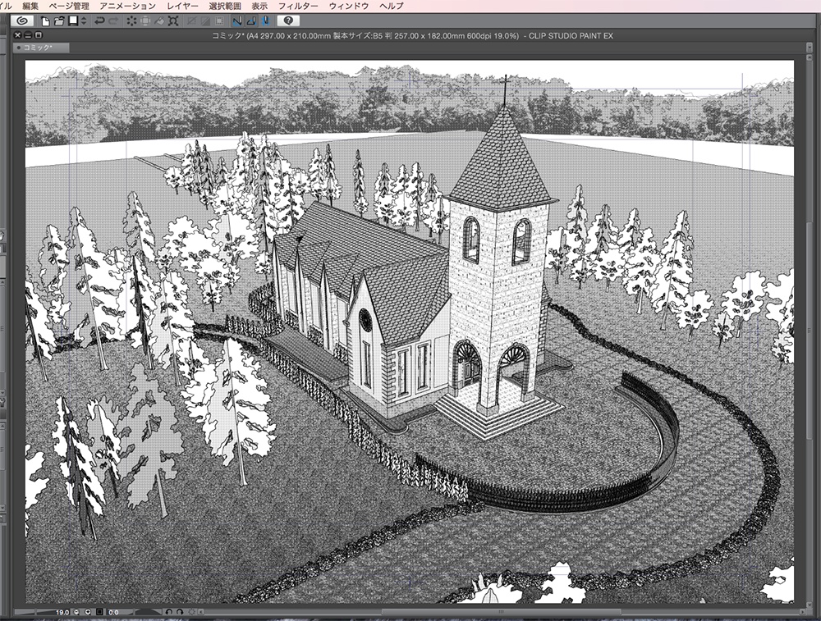Rotate the canvas left
Screen dimensions: 821x621
(x=168, y=612)
